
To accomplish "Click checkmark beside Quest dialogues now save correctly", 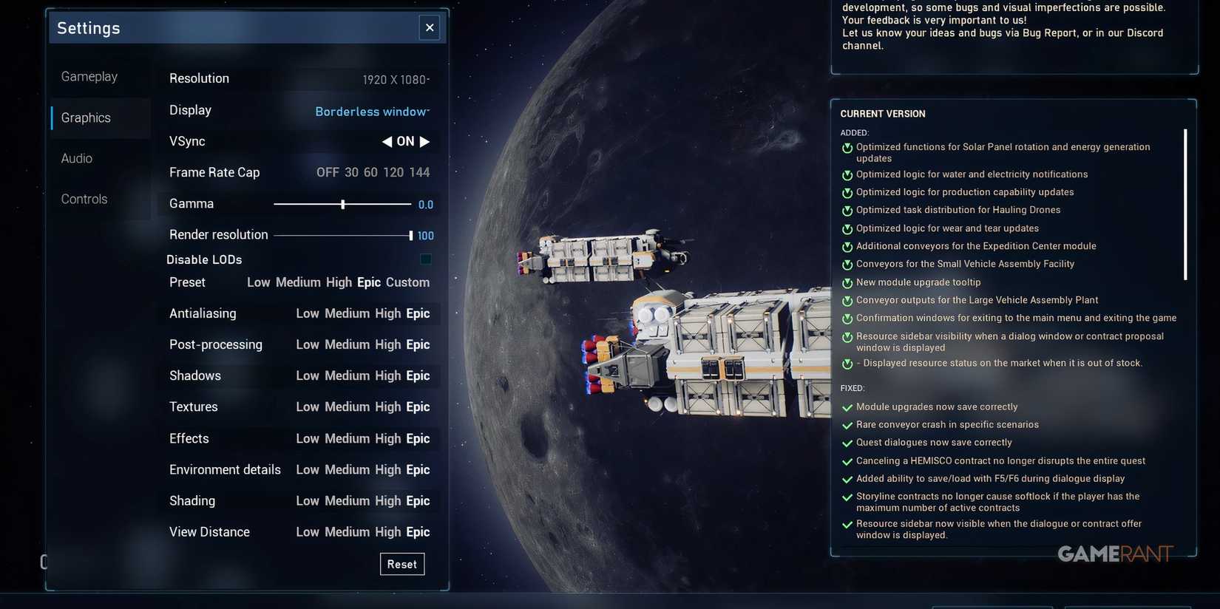I will point(847,443).
